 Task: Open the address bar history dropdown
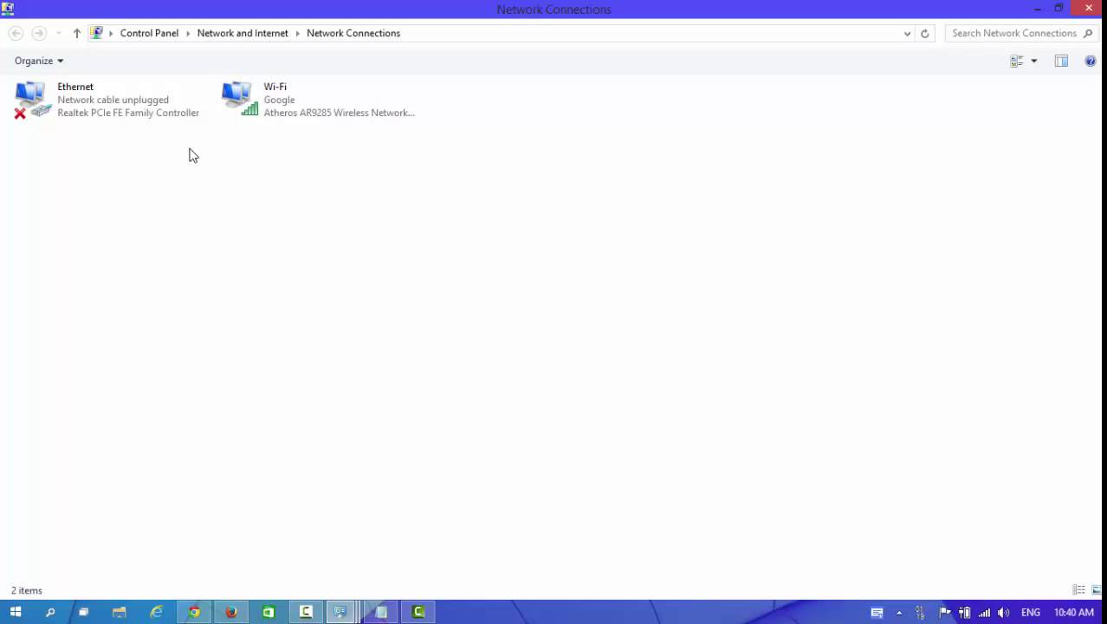coord(907,34)
